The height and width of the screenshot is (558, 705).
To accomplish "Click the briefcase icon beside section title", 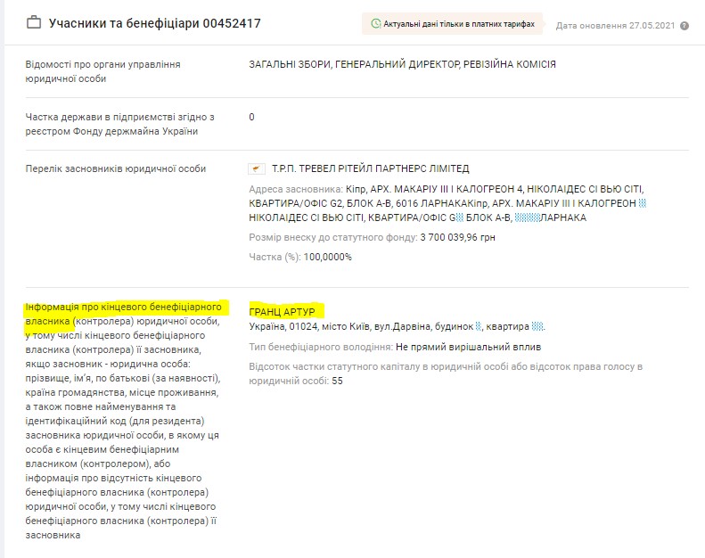I will [x=33, y=23].
